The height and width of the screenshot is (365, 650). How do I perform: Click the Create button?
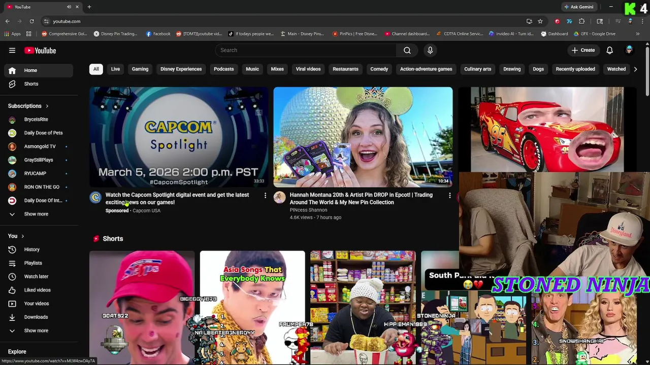(583, 50)
